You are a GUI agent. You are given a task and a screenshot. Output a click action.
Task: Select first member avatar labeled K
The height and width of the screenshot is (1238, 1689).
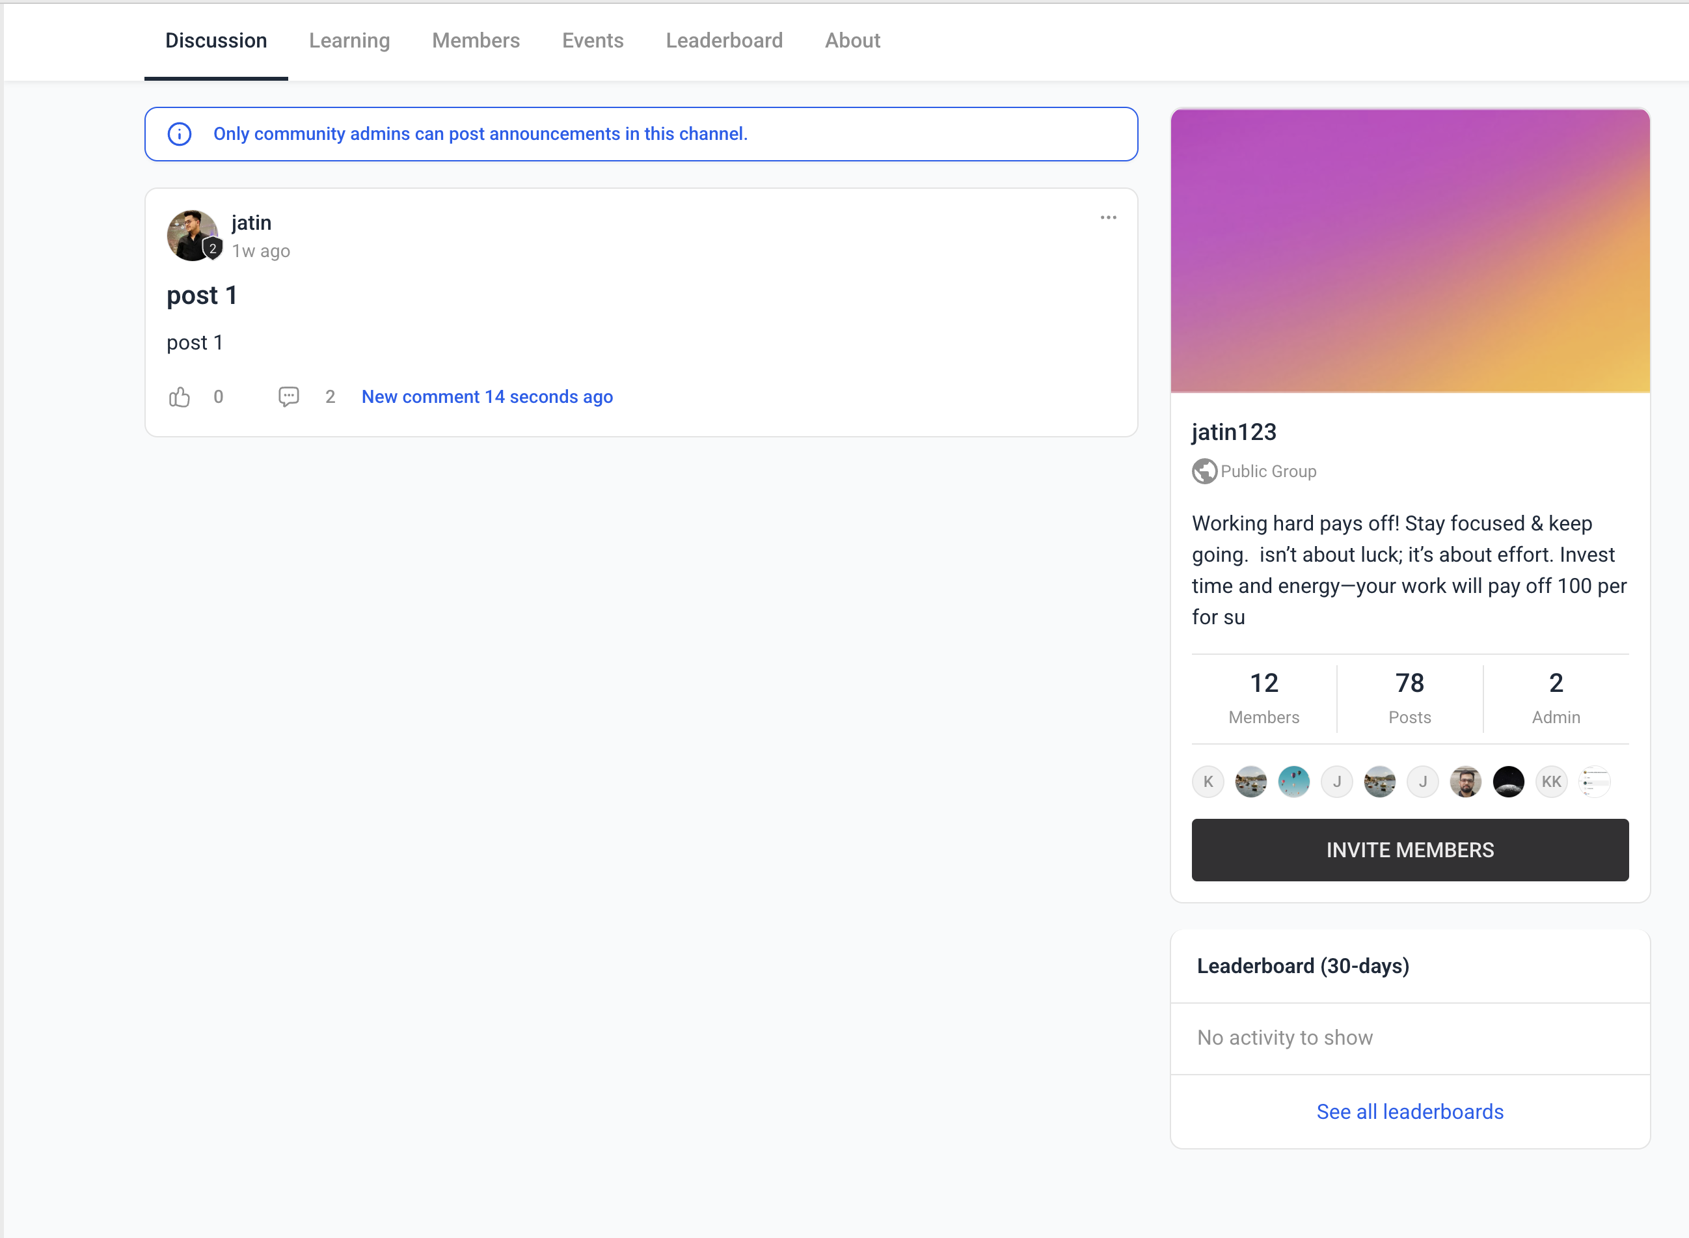coord(1208,782)
